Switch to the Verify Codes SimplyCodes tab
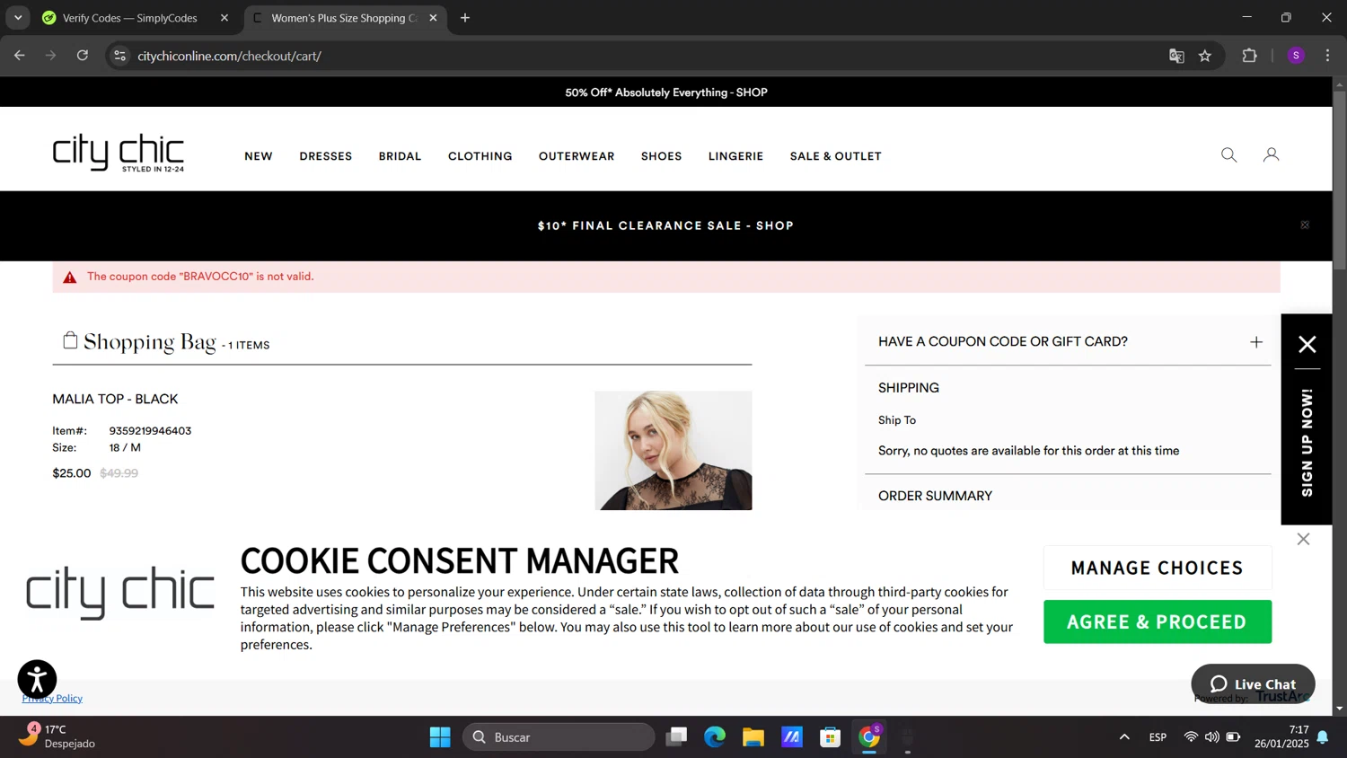Image resolution: width=1347 pixels, height=758 pixels. (130, 18)
